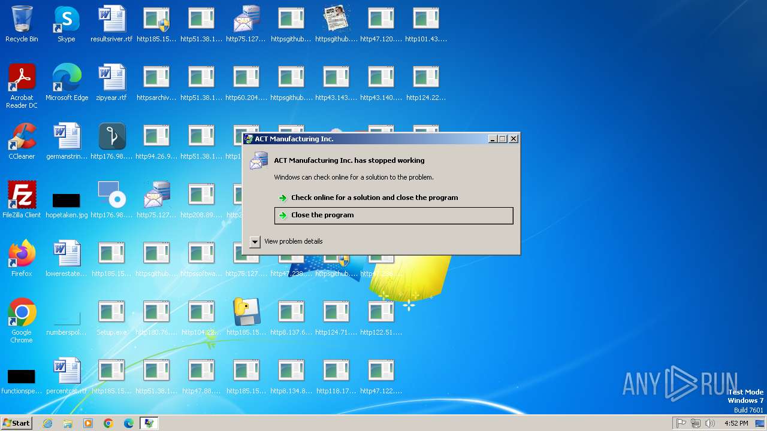The height and width of the screenshot is (431, 767).
Task: Select the Setup.exe file
Action: [111, 317]
